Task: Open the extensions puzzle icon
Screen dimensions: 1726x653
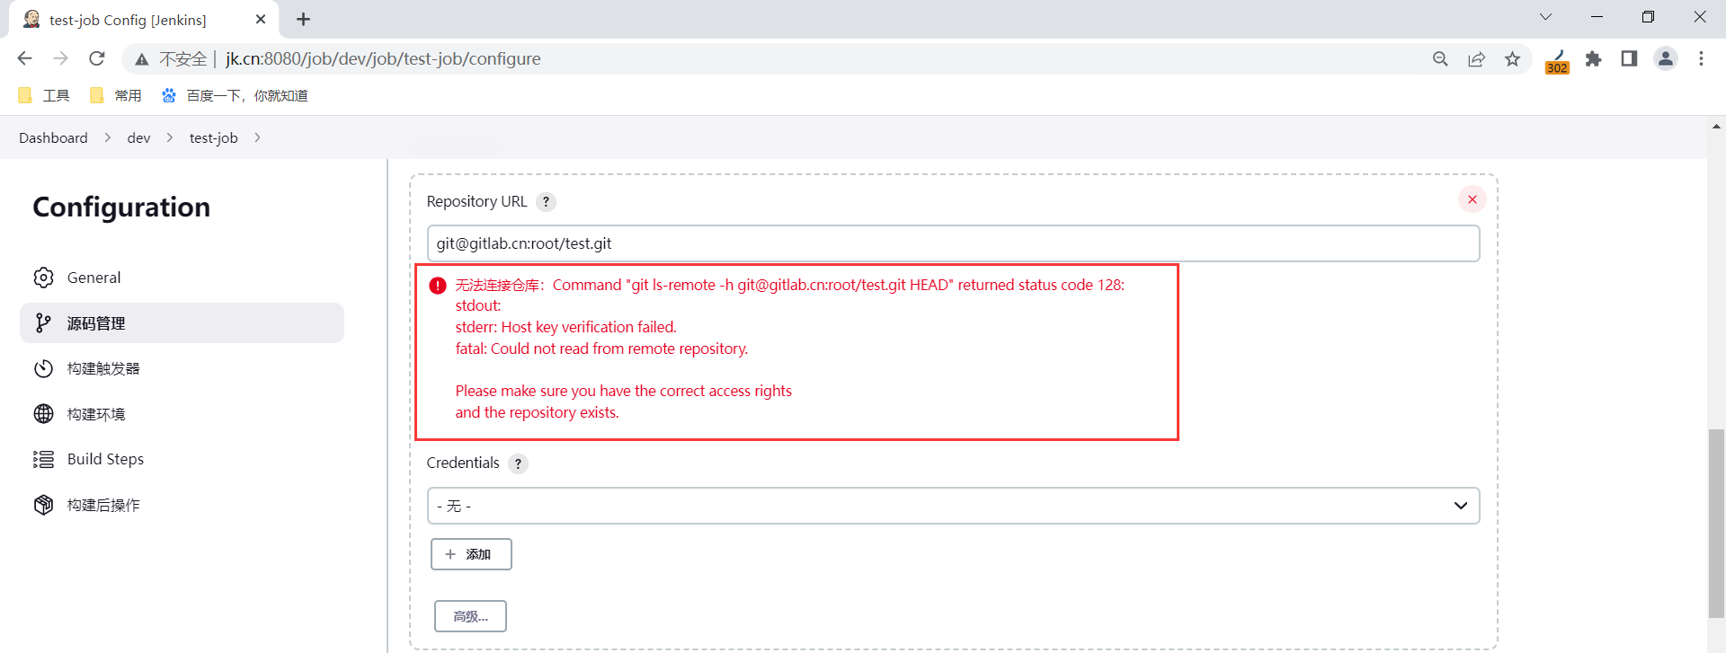Action: pyautogui.click(x=1593, y=59)
